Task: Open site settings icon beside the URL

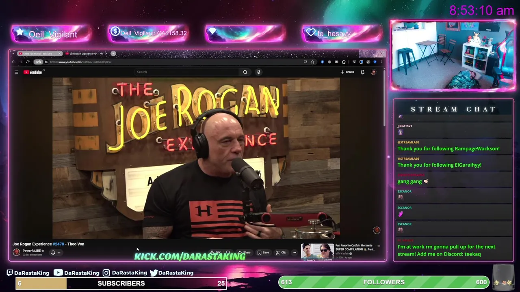Action: click(46, 62)
